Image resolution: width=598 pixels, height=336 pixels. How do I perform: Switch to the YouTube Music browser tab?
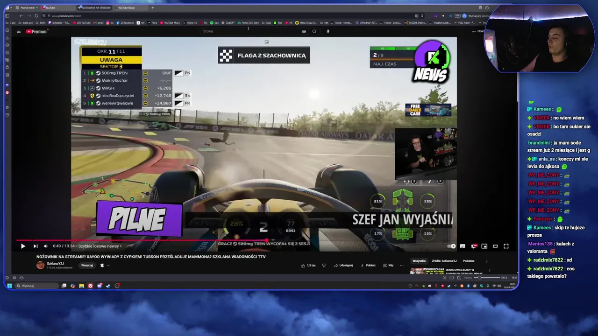[x=130, y=7]
